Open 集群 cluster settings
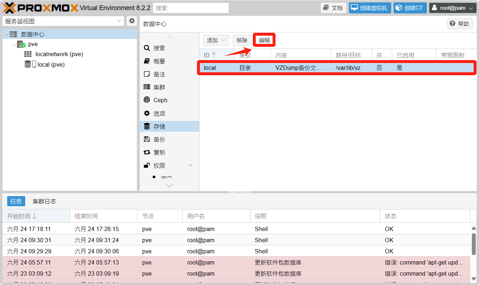 [x=159, y=87]
